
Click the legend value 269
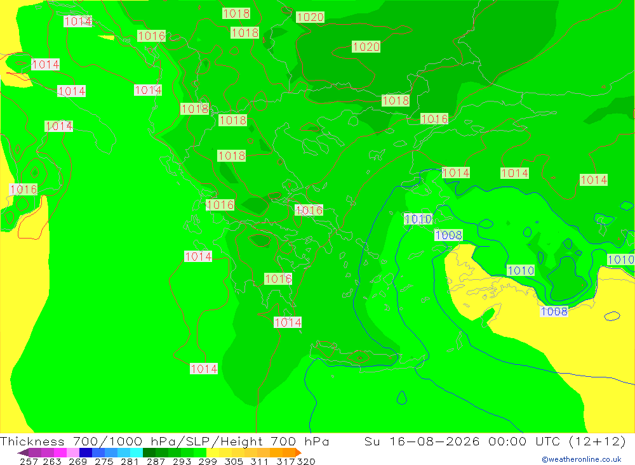(x=77, y=461)
